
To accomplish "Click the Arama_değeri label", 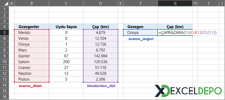I will [x=141, y=39].
